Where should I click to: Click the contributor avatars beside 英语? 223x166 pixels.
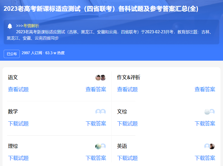pyautogui.click(x=209, y=146)
